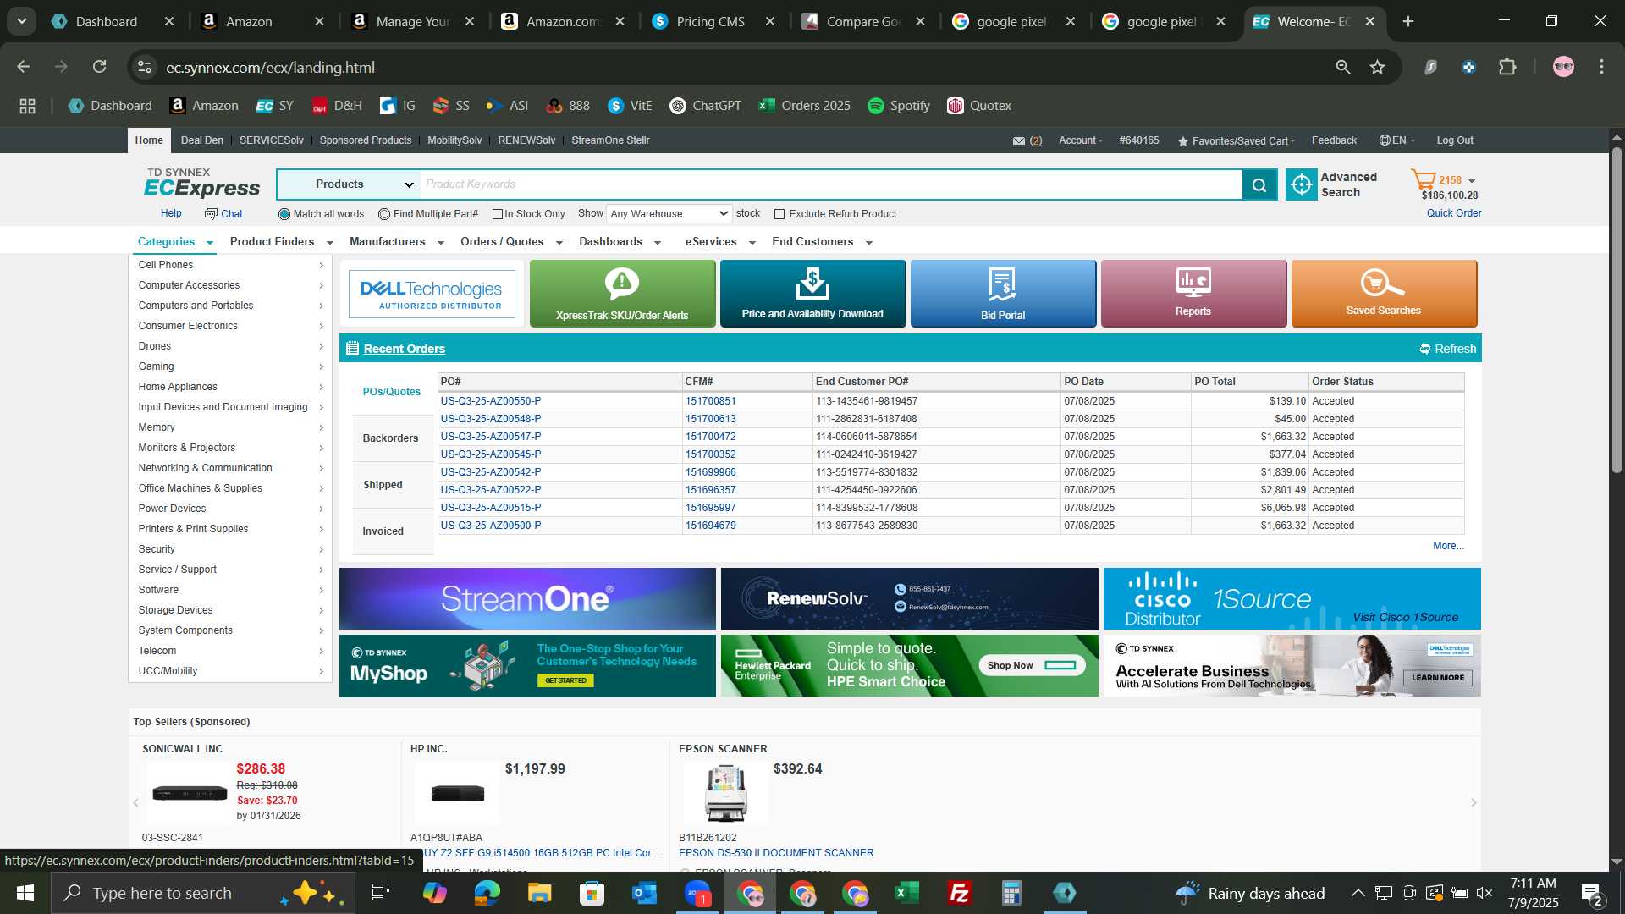This screenshot has width=1625, height=914.
Task: Click the Dell Technologies authorized distributor logo
Action: [x=432, y=294]
